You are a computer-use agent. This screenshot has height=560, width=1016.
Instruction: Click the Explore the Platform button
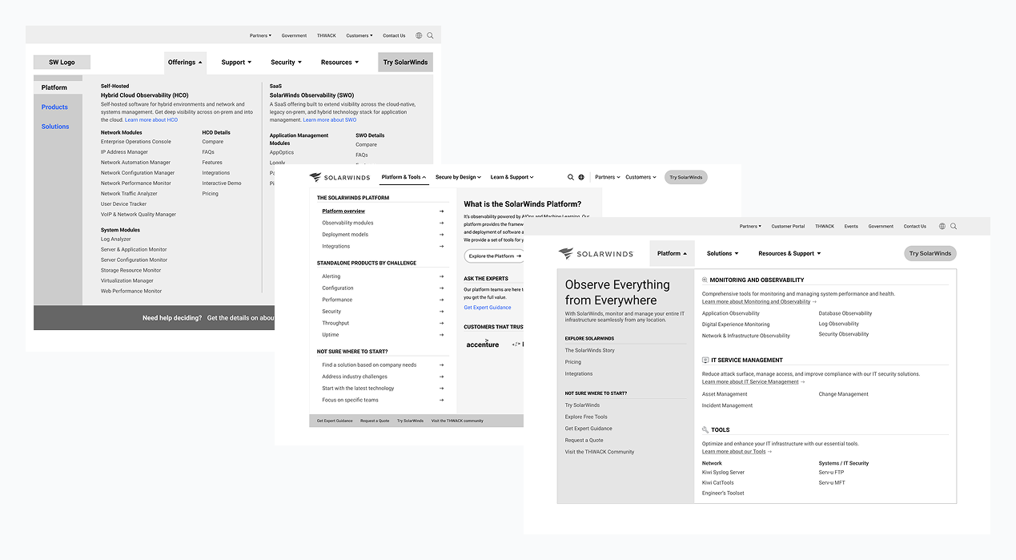[493, 256]
